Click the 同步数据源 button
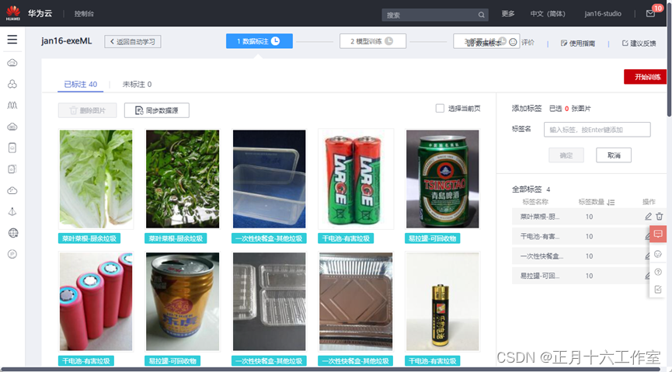 pyautogui.click(x=156, y=110)
